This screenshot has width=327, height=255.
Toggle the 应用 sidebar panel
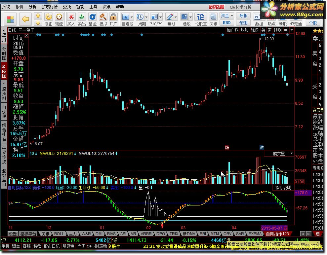(4, 35)
